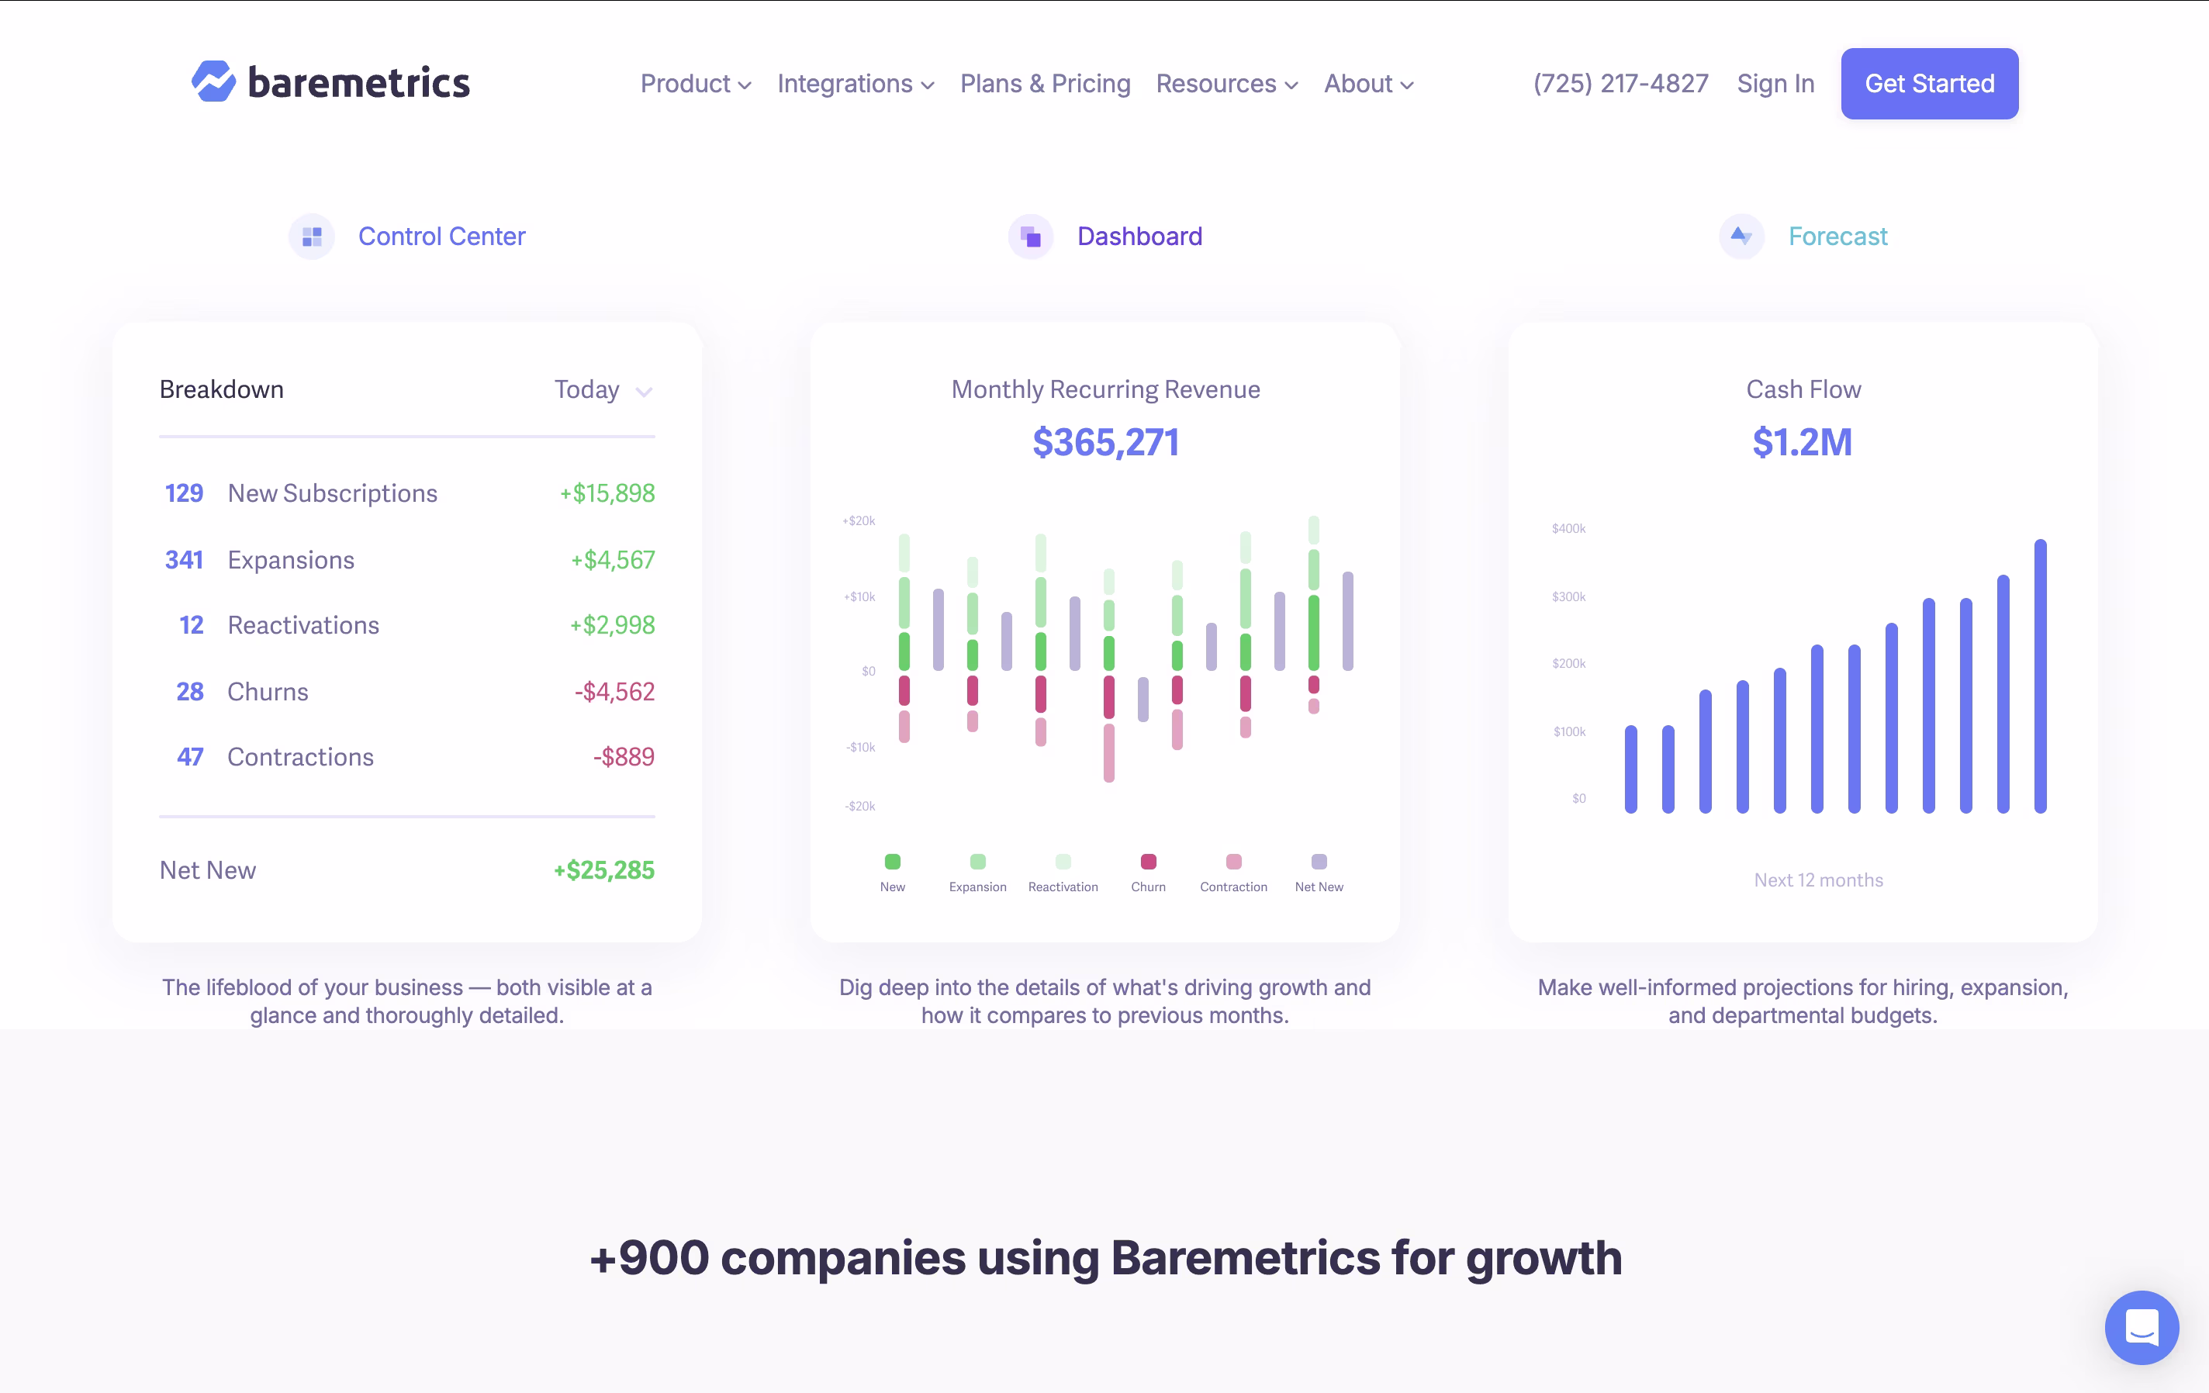This screenshot has height=1393, width=2209.
Task: Click the Get Started button
Action: tap(1929, 84)
